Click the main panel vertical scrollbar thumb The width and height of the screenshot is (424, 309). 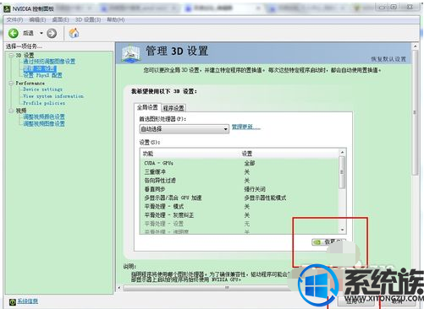tap(416, 112)
